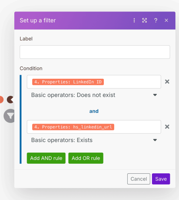Click the Label text input field
179x200 pixels.
point(95,52)
